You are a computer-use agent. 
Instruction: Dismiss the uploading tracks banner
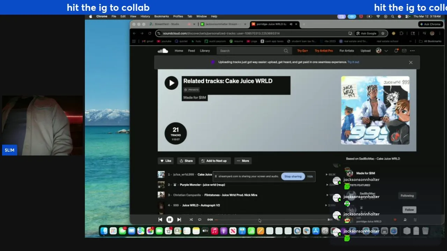click(411, 62)
